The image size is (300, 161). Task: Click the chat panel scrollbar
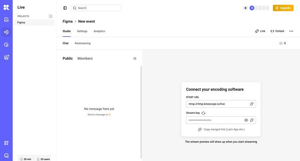pyautogui.click(x=141, y=112)
